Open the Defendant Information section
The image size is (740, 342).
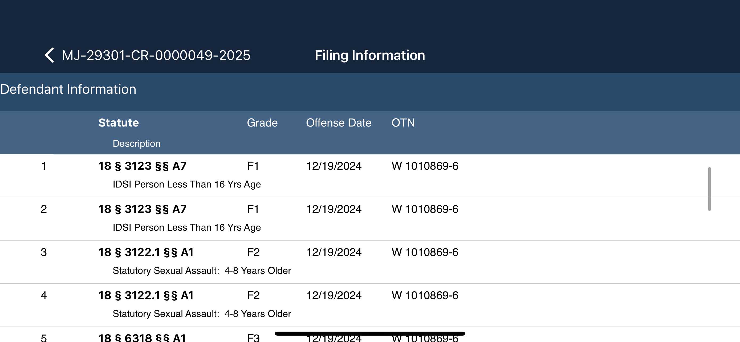point(68,89)
